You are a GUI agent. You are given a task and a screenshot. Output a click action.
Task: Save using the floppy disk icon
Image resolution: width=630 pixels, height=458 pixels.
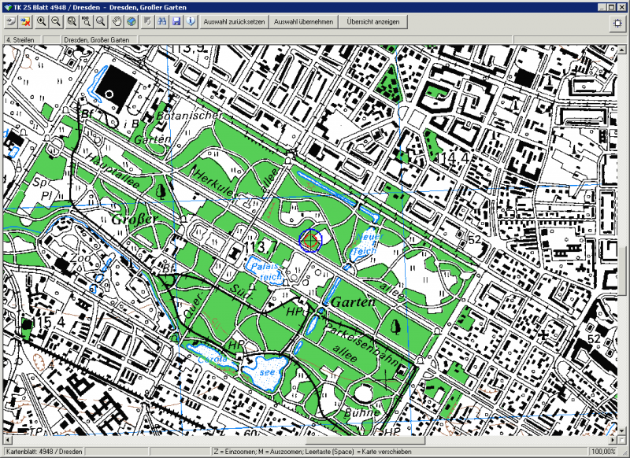pyautogui.click(x=177, y=22)
